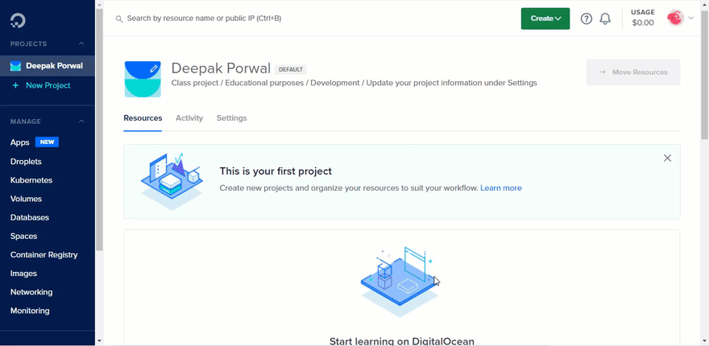Switch to the Settings tab
The image size is (709, 346).
[x=231, y=118]
